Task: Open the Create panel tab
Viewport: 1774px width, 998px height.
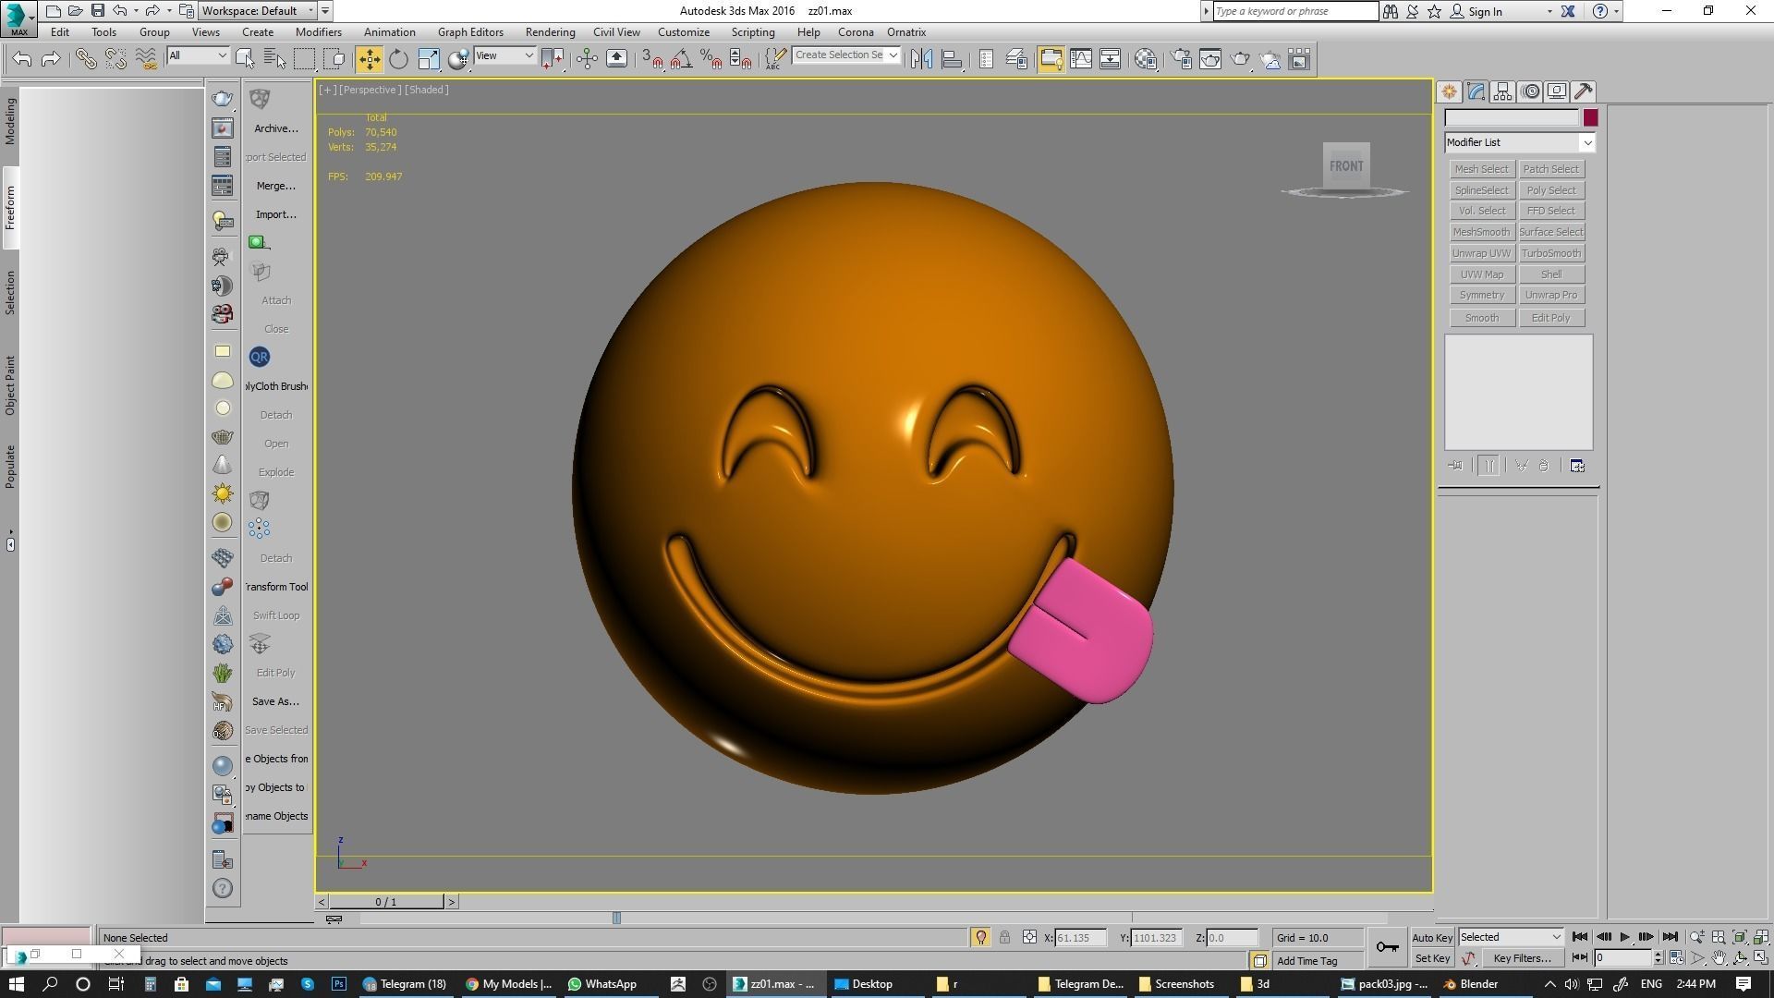Action: click(x=1449, y=91)
